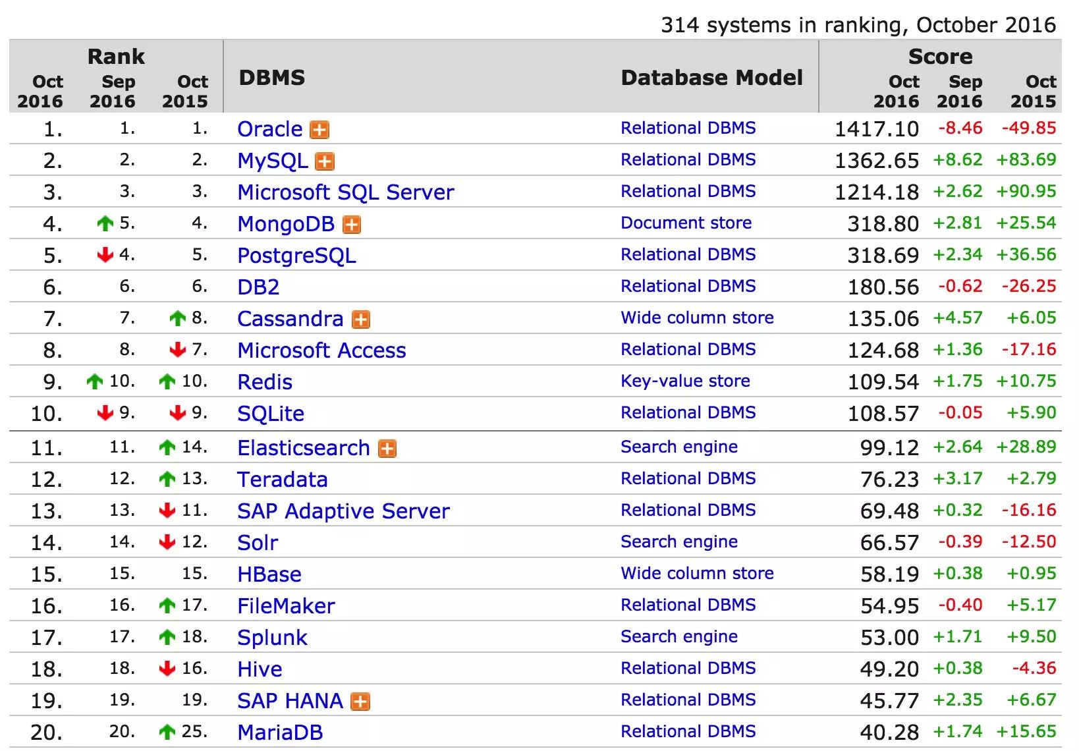Follow the MySQL link

[x=273, y=161]
